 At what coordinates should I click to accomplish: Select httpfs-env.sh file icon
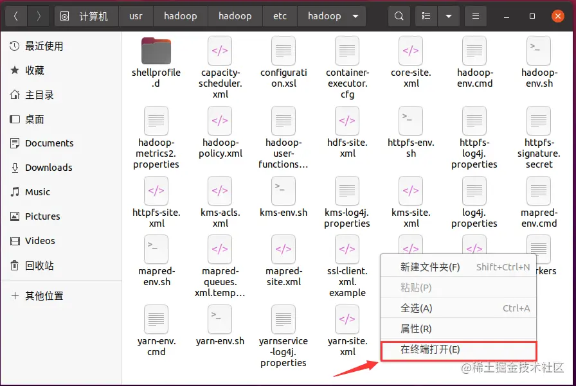(411, 121)
